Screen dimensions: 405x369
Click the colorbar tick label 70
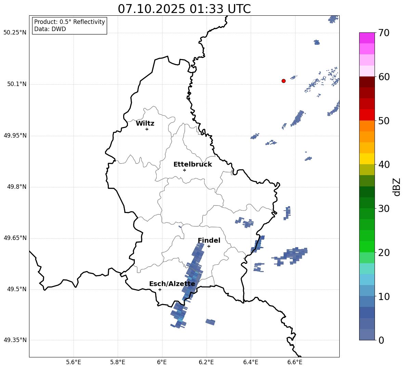tap(384, 33)
